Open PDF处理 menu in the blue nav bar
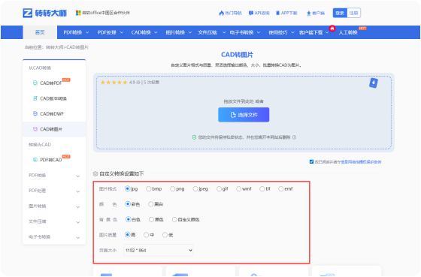The height and width of the screenshot is (277, 421). tap(110, 32)
